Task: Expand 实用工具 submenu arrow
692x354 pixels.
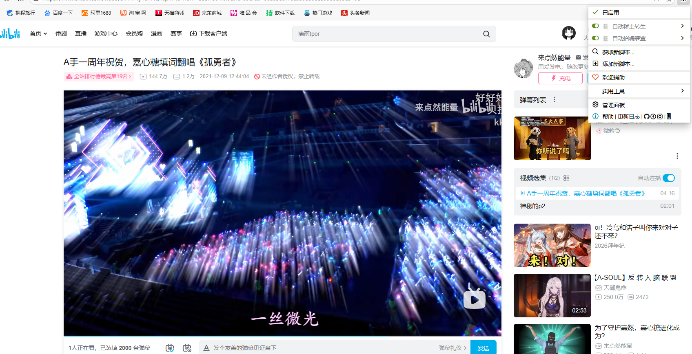Action: pyautogui.click(x=682, y=91)
